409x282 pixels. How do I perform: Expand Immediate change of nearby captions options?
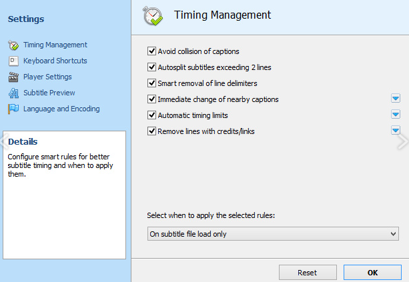395,99
